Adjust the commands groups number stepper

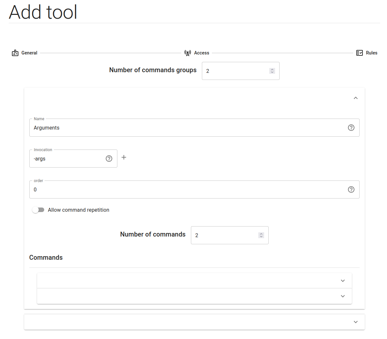pyautogui.click(x=272, y=71)
